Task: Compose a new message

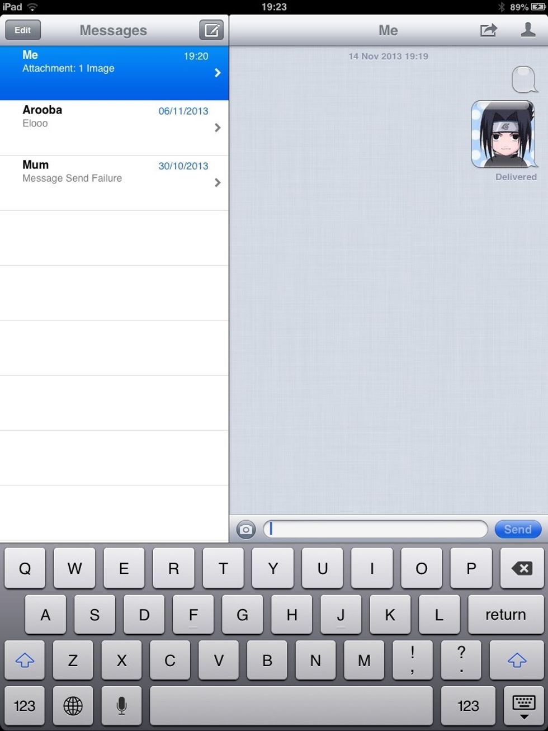Action: 211,30
